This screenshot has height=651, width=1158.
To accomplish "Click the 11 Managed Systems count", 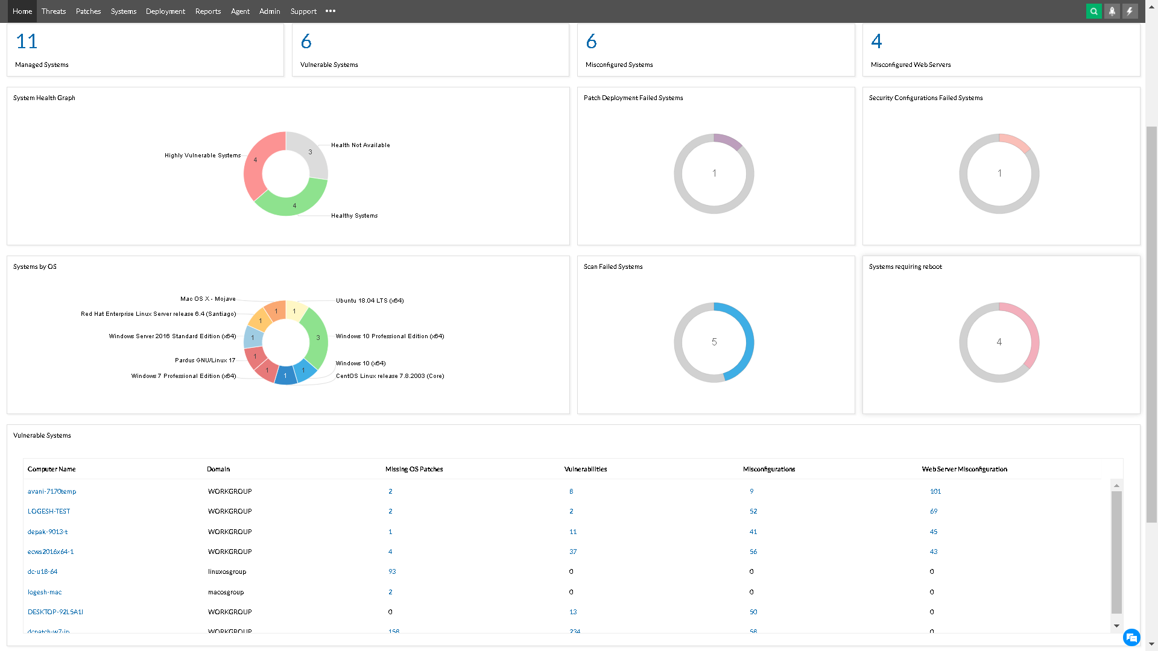I will (27, 41).
